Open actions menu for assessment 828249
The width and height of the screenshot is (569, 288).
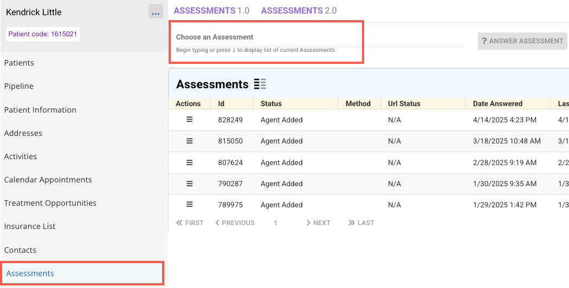[x=190, y=120]
